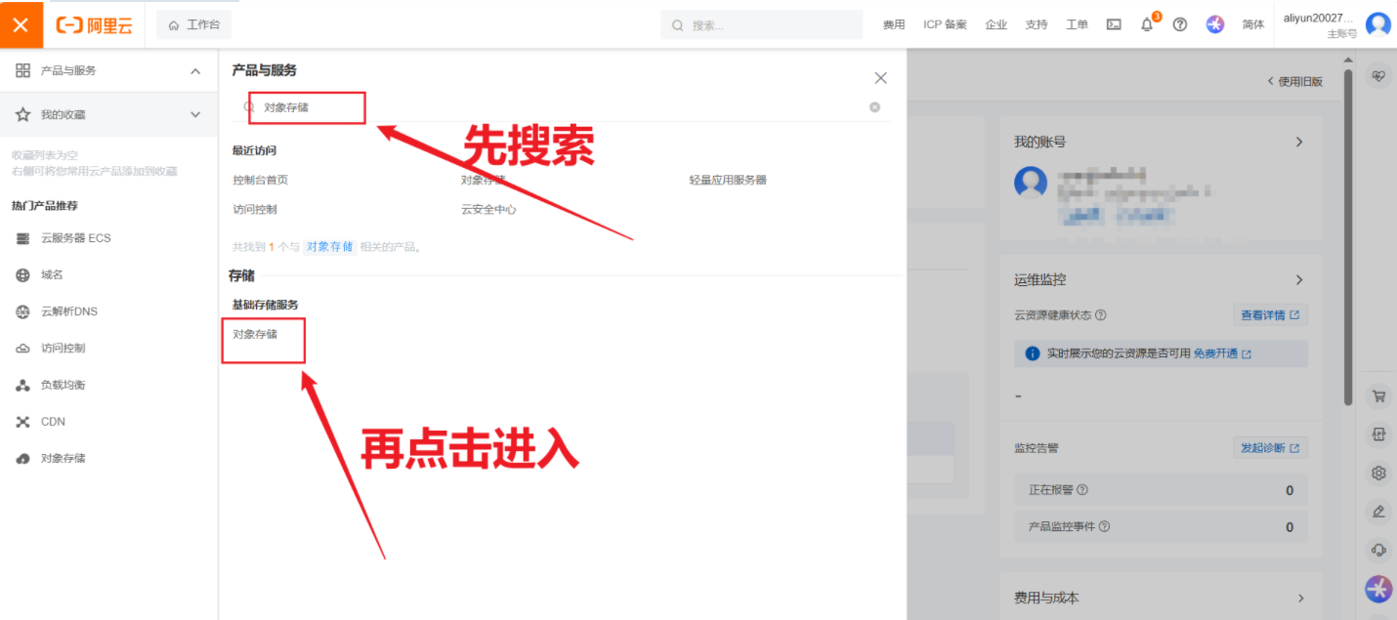1397x620 pixels.
Task: Open 控制台首页 in recent visits
Action: pos(261,181)
